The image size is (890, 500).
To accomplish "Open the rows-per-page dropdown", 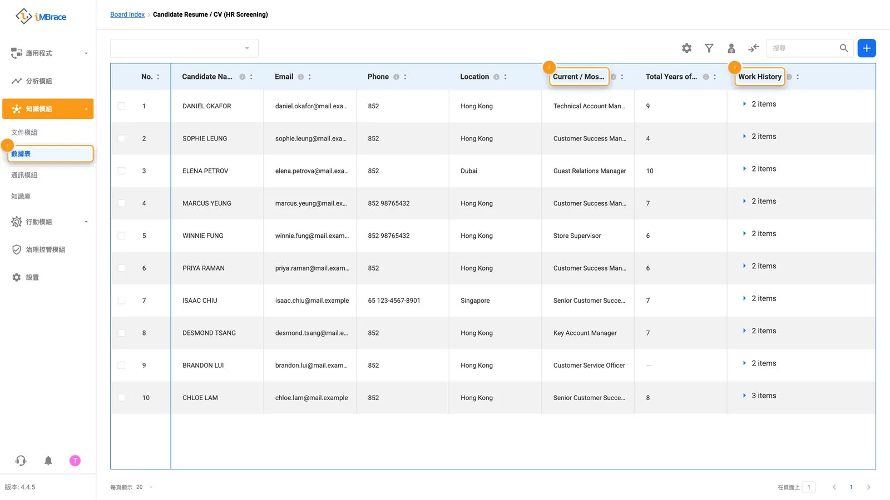I will [x=145, y=487].
